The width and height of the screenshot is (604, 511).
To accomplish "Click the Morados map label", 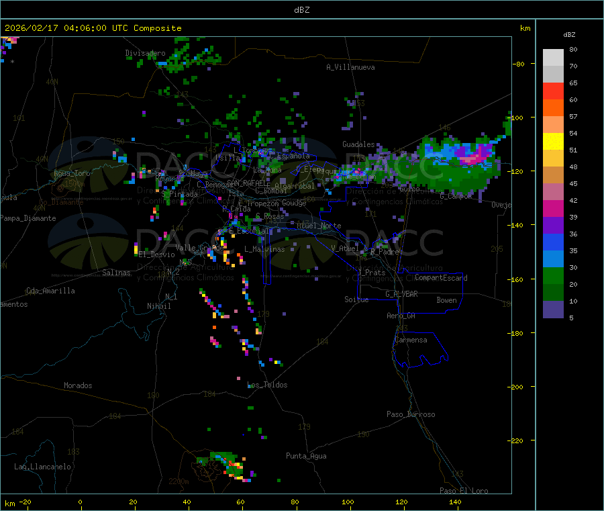I will (x=78, y=385).
